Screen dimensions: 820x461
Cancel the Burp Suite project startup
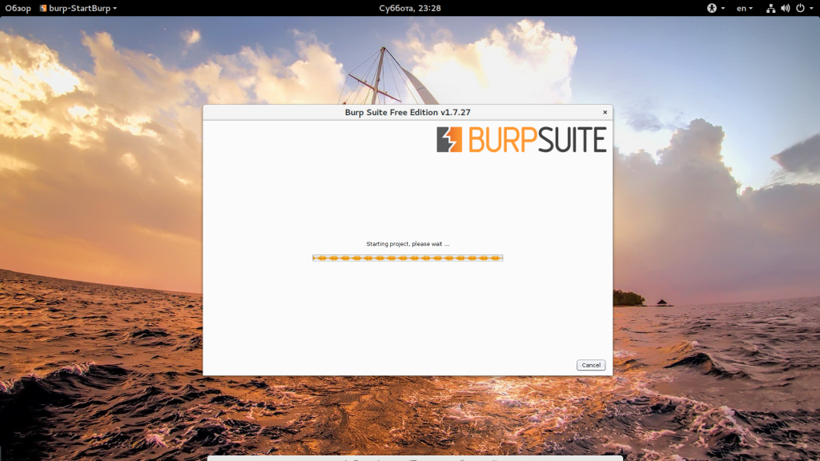tap(591, 365)
